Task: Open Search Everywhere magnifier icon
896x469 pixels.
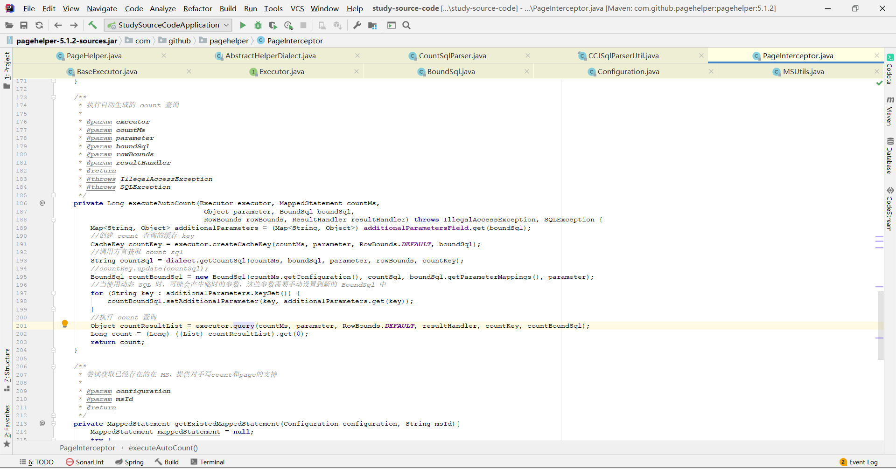Action: [406, 25]
